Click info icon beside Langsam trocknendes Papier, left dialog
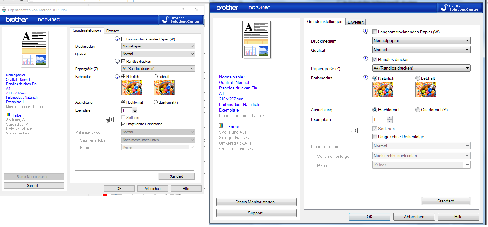The width and height of the screenshot is (488, 227). coord(117,39)
